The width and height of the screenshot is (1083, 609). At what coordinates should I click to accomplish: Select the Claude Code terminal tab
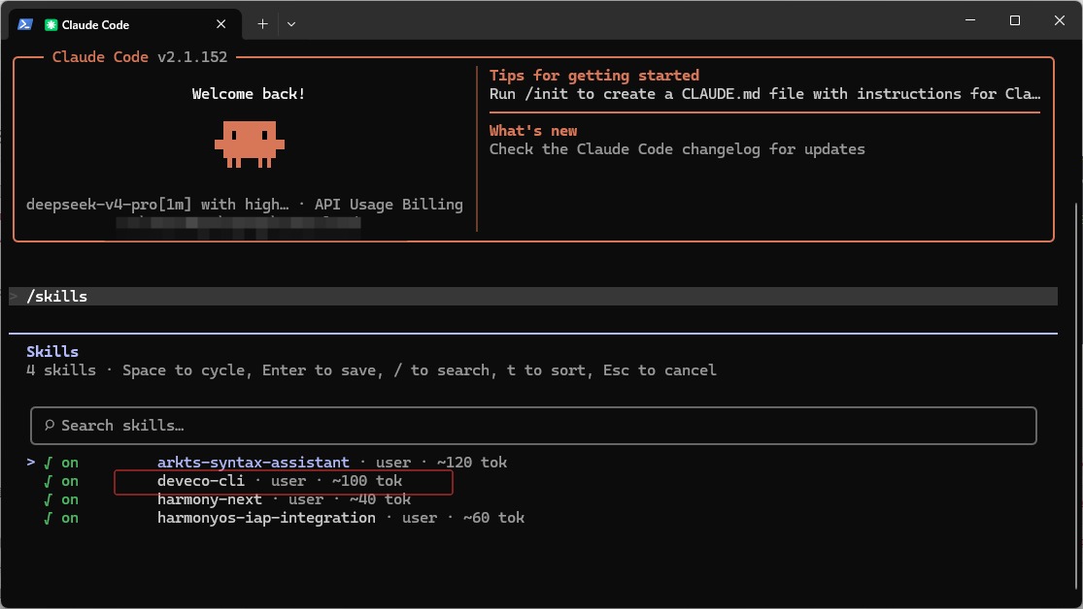click(x=125, y=24)
